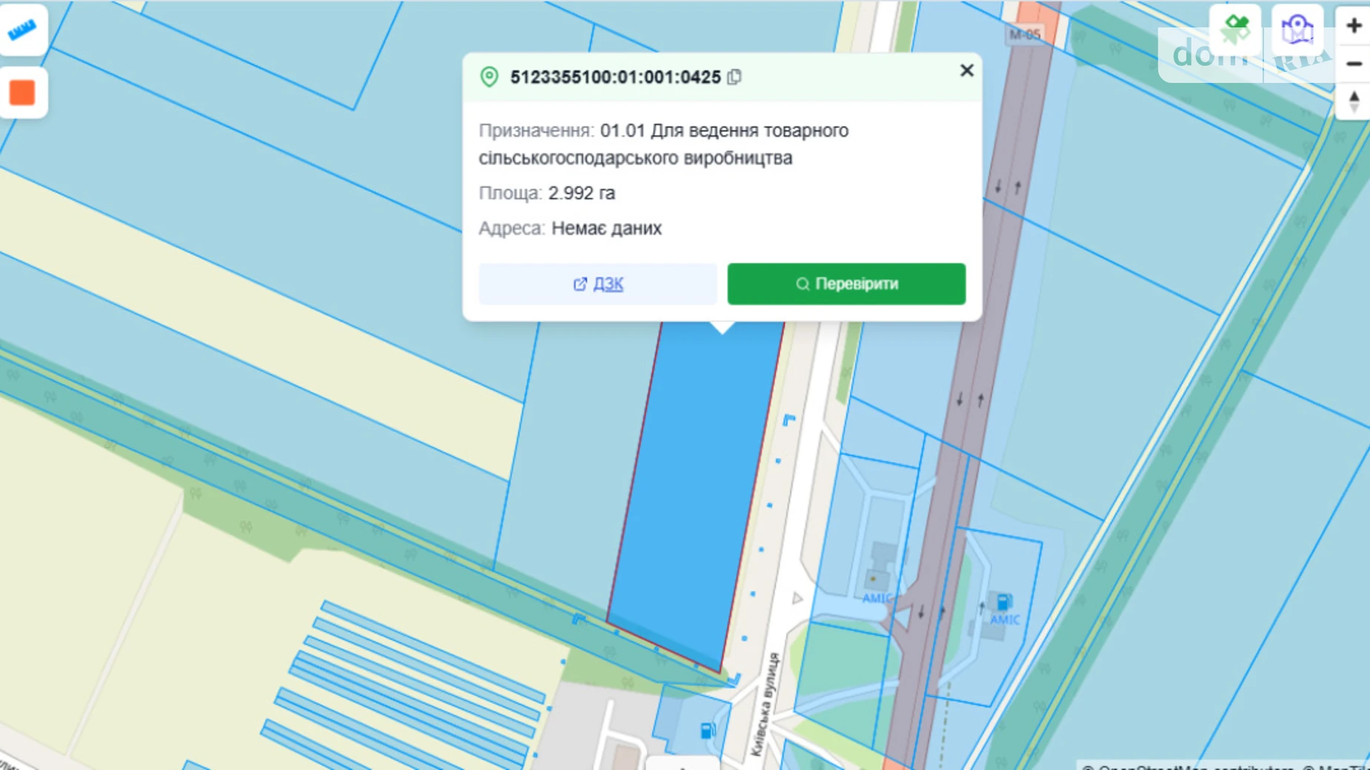Click the green location pin in popup
Viewport: 1370px width, 770px height.
tap(488, 76)
